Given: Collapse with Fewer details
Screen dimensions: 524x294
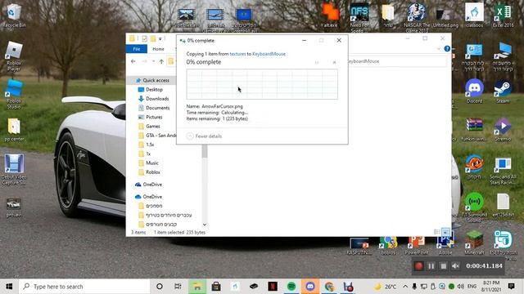Looking at the screenshot, I should pyautogui.click(x=204, y=136).
